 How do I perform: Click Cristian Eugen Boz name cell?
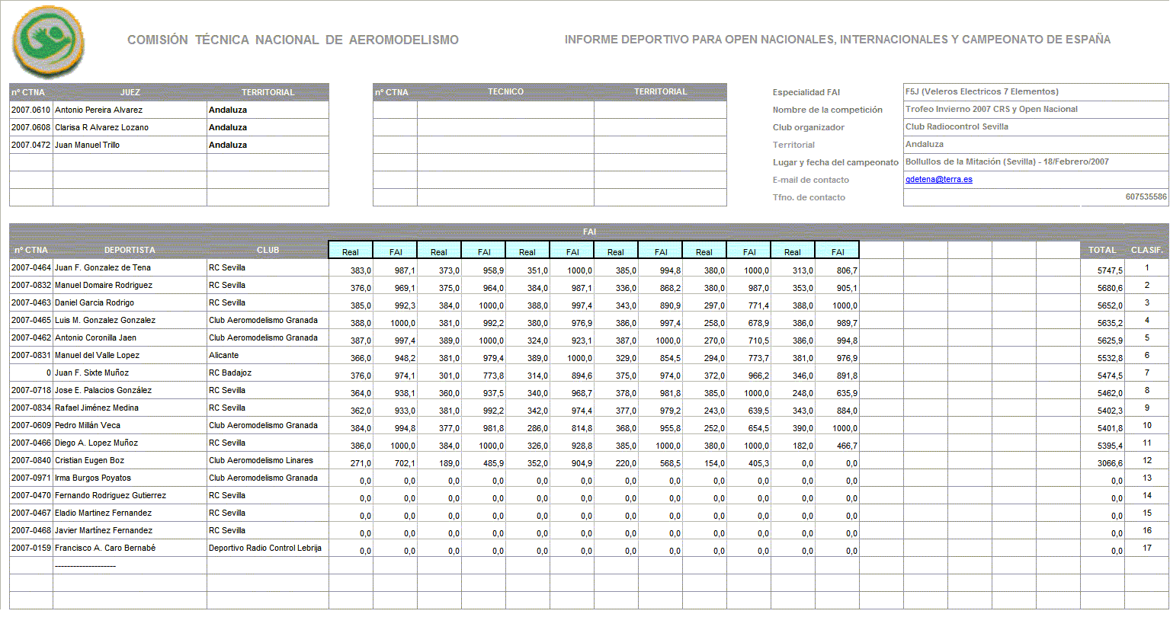click(89, 461)
